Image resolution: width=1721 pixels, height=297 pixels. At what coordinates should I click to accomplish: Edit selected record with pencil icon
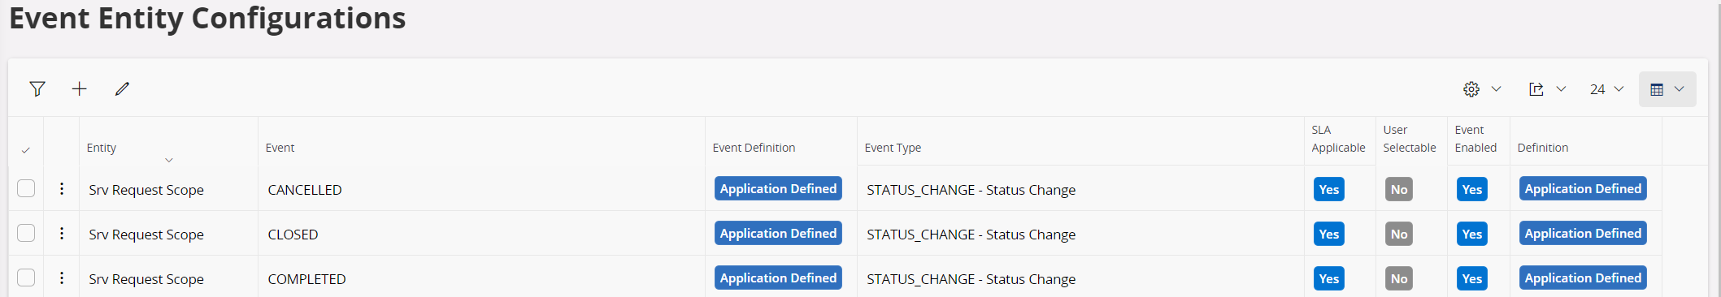pos(122,89)
